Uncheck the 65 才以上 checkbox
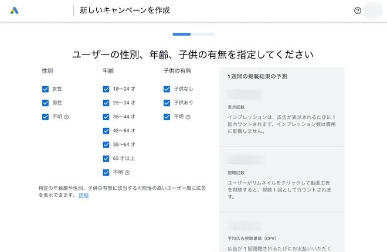This screenshot has width=387, height=252. pos(106,158)
